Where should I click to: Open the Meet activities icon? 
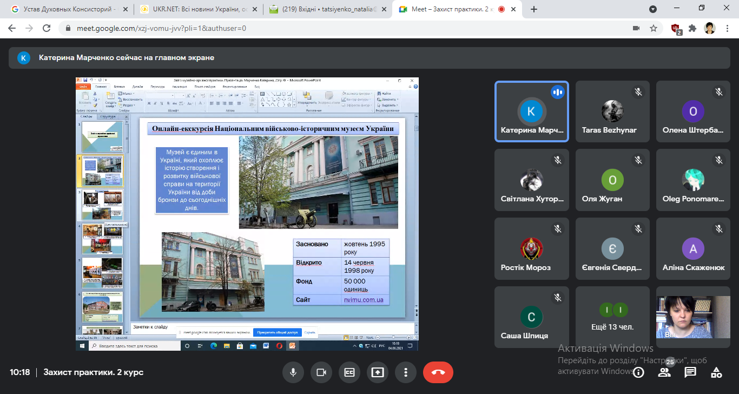point(716,372)
